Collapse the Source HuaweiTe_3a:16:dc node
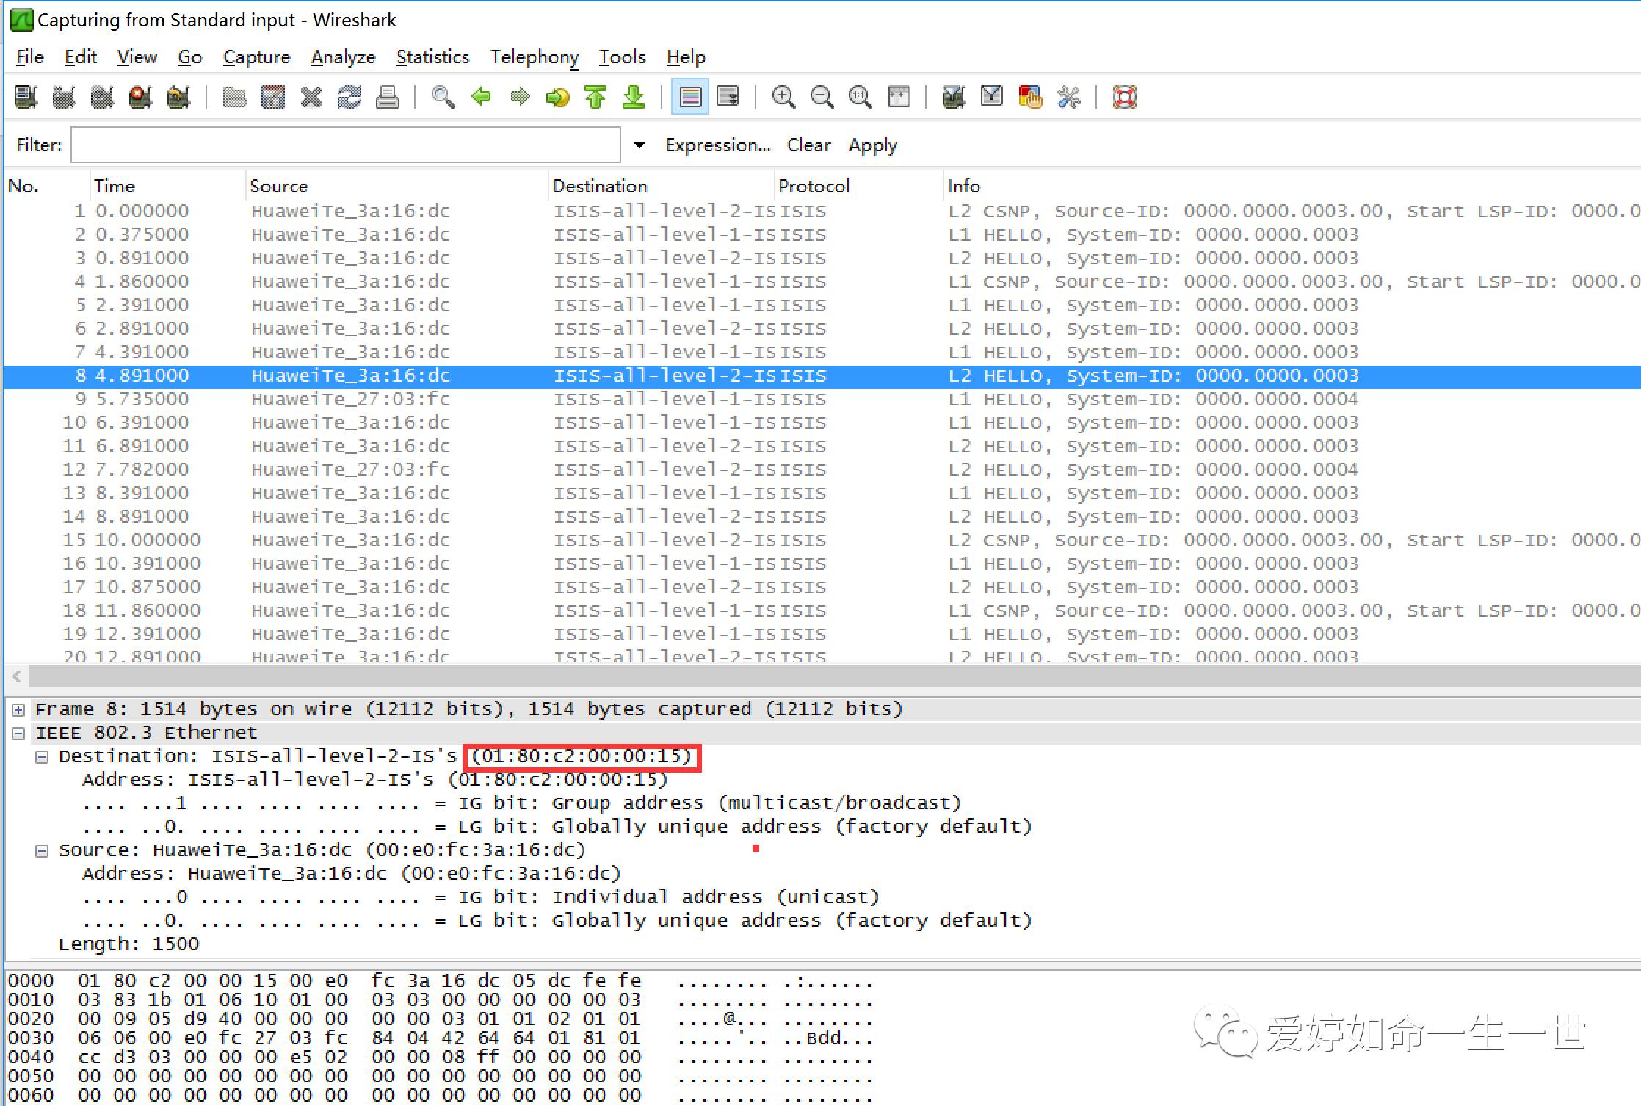The height and width of the screenshot is (1106, 1641). point(42,850)
